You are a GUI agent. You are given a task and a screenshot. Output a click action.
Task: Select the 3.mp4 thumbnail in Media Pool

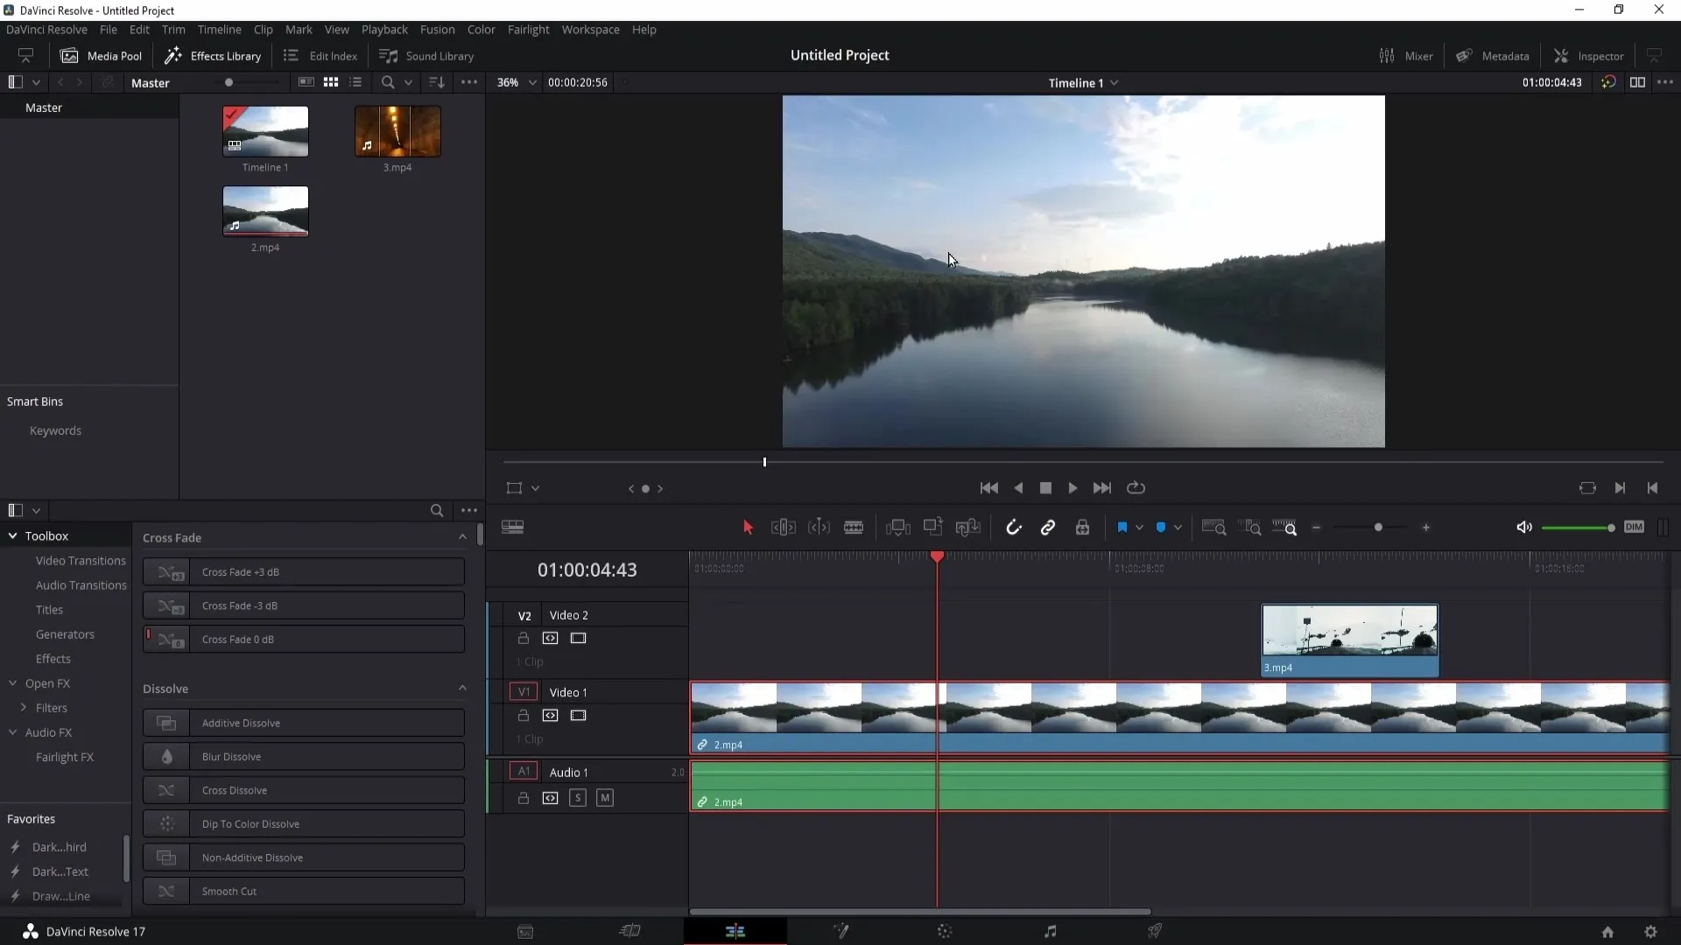click(399, 131)
